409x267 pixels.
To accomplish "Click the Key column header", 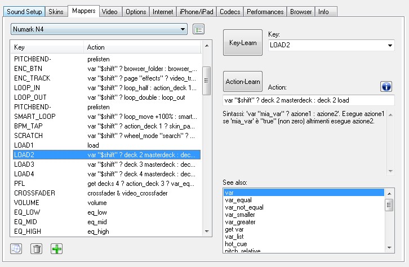I will click(x=47, y=47).
